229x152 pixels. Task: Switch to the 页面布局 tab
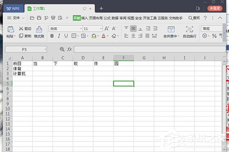pyautogui.click(x=96, y=18)
